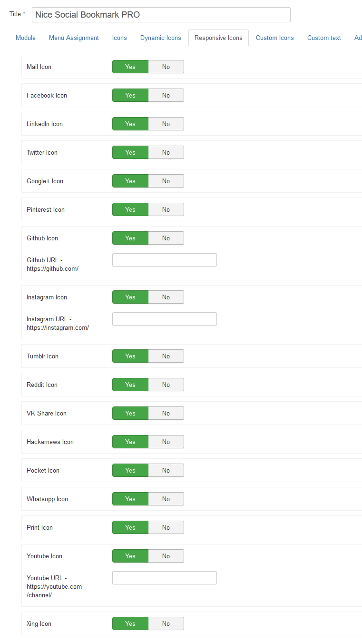Disable the Youtube Icon
This screenshot has width=362, height=643.
(166, 556)
